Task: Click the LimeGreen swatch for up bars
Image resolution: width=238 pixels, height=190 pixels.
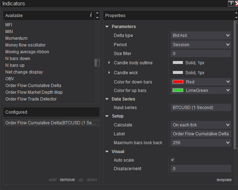Action: click(x=178, y=91)
